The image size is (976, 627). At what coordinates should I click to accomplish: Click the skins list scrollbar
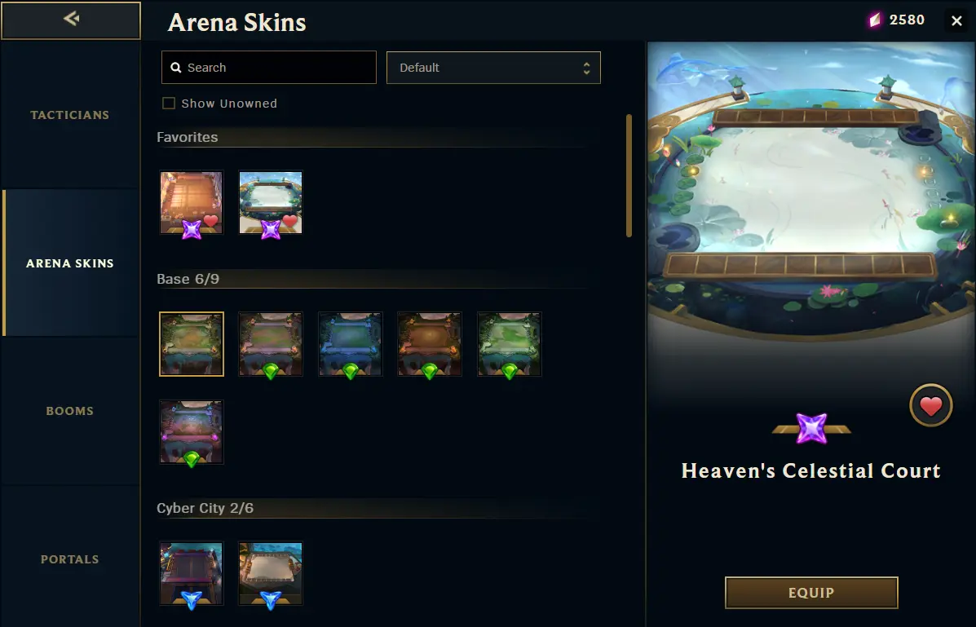[x=629, y=175]
